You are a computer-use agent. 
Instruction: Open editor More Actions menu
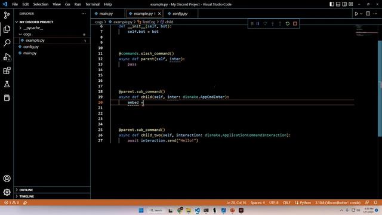[x=375, y=14]
